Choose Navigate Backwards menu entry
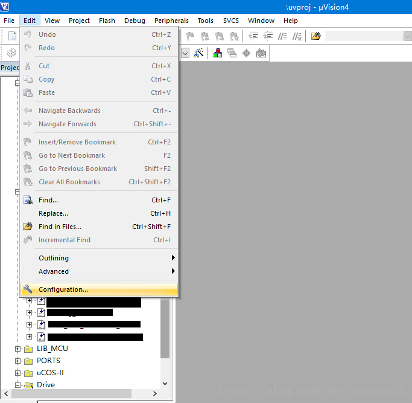412x403 pixels. pos(99,111)
